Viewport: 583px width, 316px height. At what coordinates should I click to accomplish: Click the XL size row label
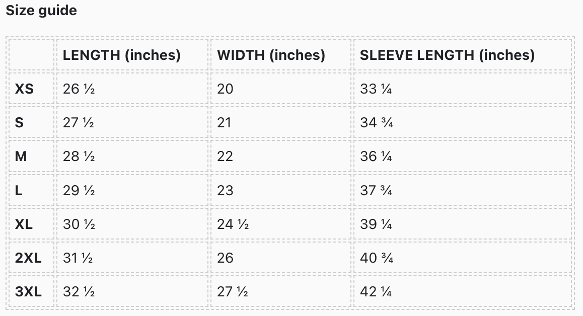(x=24, y=224)
